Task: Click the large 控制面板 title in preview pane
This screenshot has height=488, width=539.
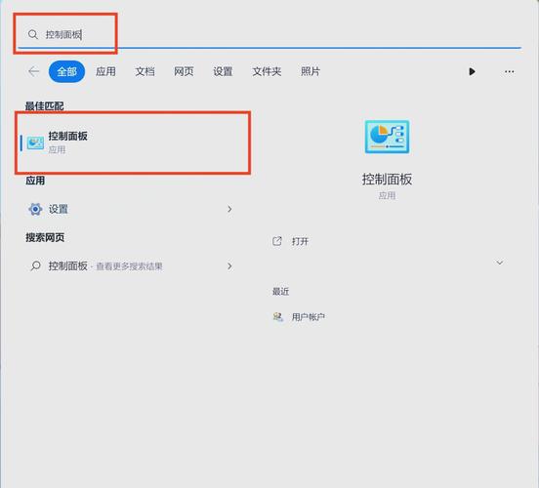Action: (x=387, y=180)
